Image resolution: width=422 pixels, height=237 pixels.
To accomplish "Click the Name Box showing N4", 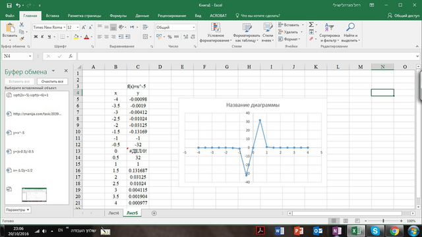I will (x=18, y=56).
